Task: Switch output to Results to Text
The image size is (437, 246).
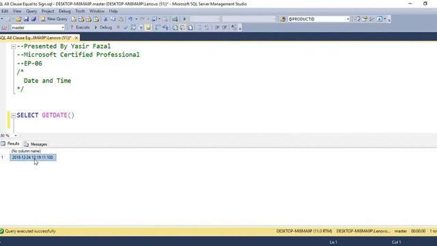Action: tap(175, 27)
